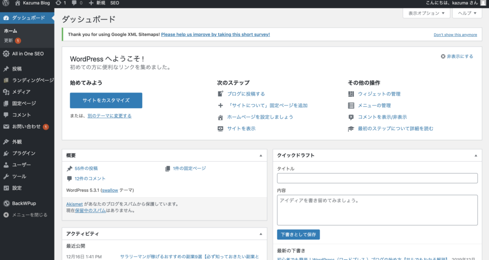
Task: Click the plus icon for 固定ページを追加
Action: [221, 105]
